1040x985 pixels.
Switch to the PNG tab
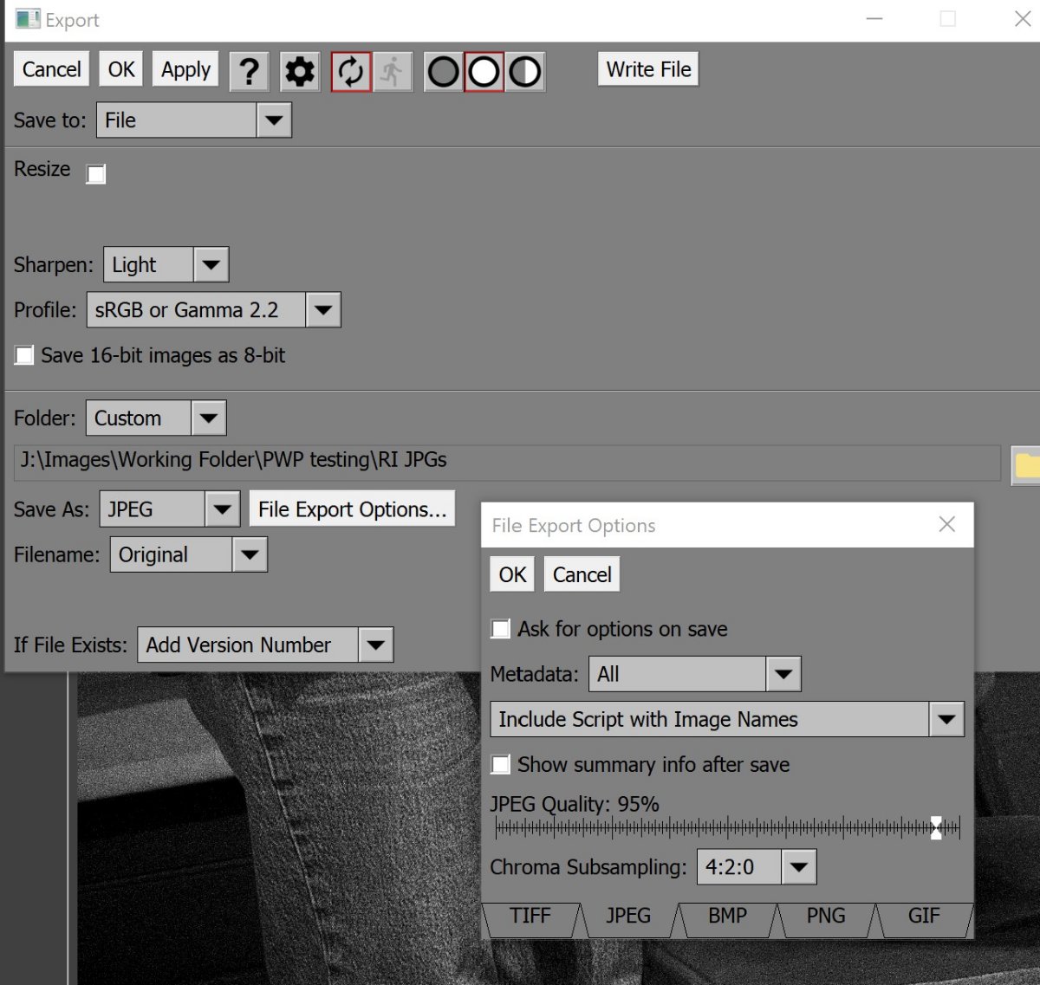(825, 917)
